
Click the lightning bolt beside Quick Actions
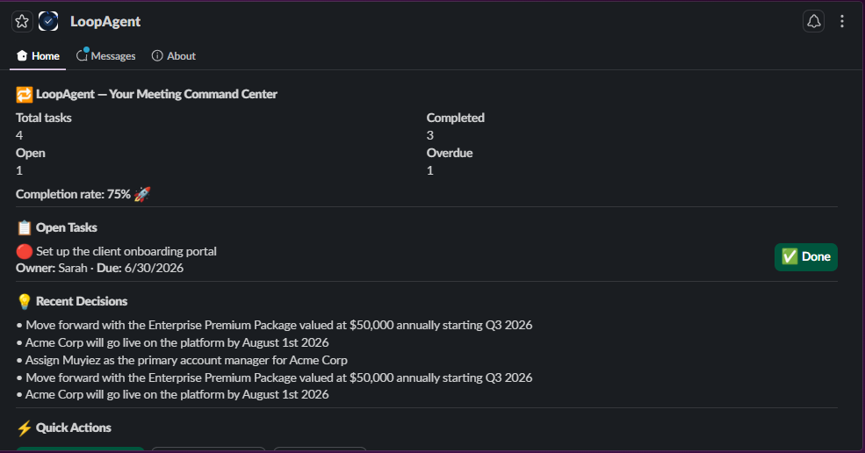point(25,428)
